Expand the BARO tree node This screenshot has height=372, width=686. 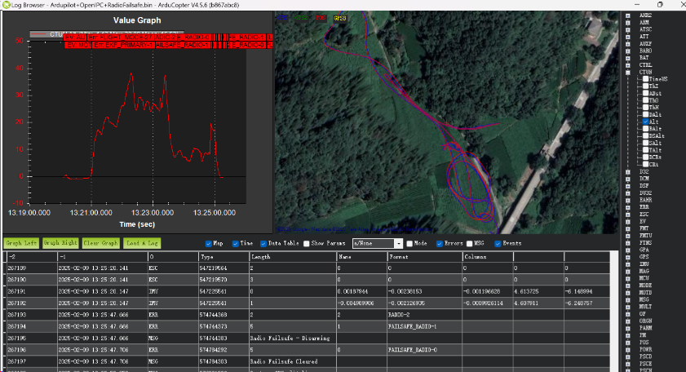pos(628,51)
